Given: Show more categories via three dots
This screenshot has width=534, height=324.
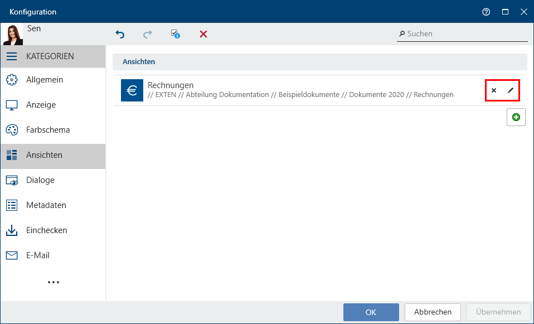Looking at the screenshot, I should (54, 282).
